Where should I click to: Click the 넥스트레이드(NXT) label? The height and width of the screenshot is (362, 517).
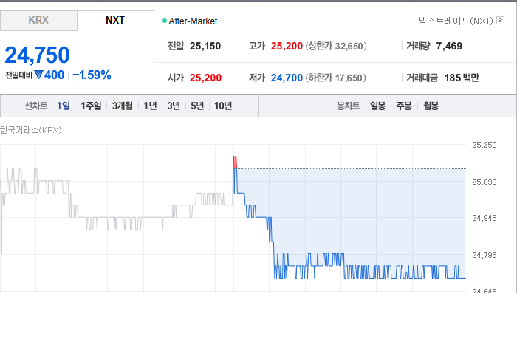click(x=456, y=21)
